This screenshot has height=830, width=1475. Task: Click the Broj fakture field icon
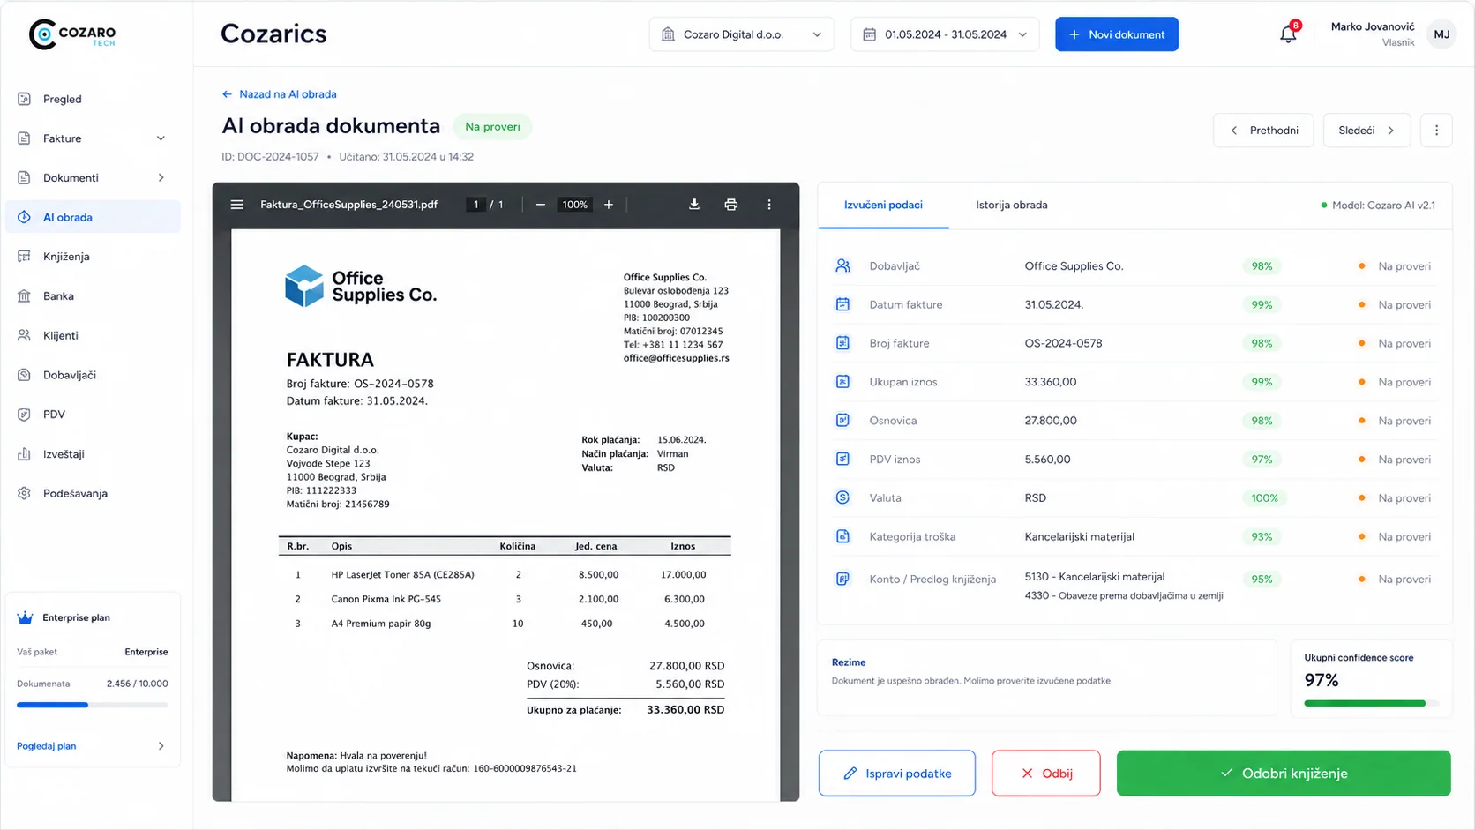point(842,343)
